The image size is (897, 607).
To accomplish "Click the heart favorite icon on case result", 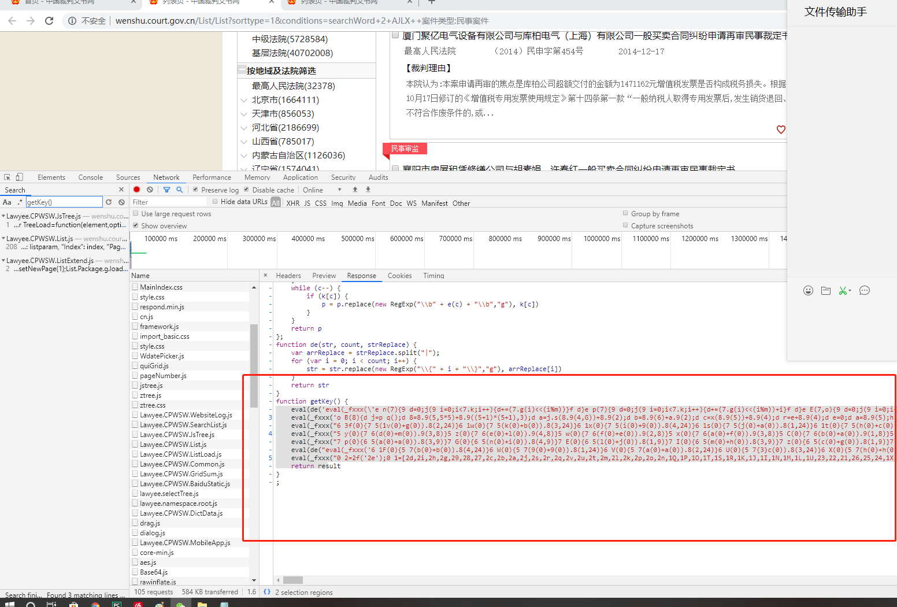I will point(781,129).
